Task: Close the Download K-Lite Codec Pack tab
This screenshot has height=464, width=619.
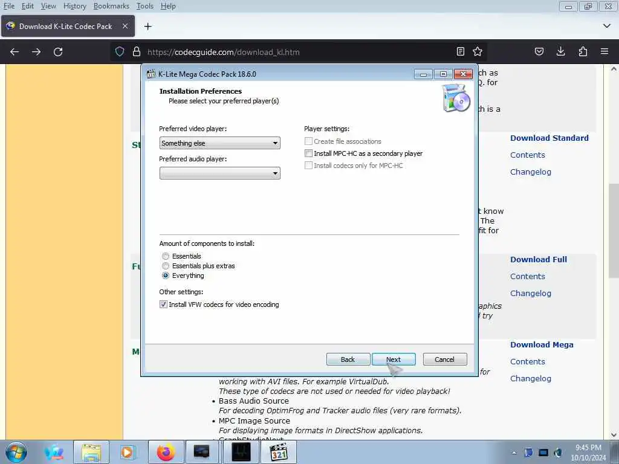Action: (x=125, y=26)
